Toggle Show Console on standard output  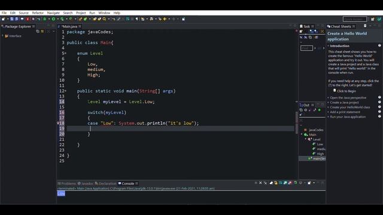click(x=285, y=183)
